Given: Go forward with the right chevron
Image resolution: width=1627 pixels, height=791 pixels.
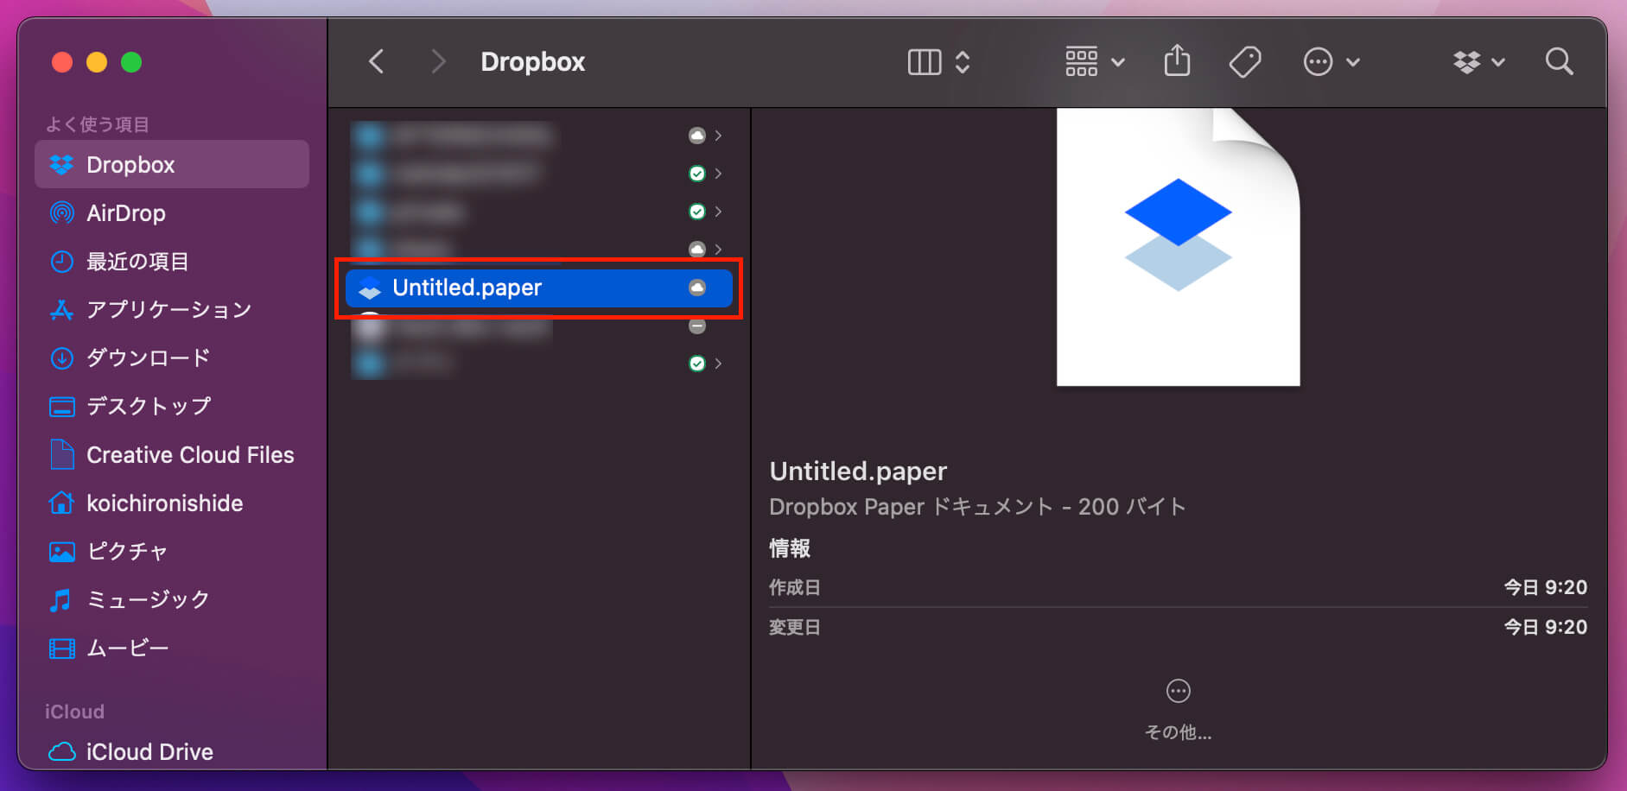Looking at the screenshot, I should point(438,61).
